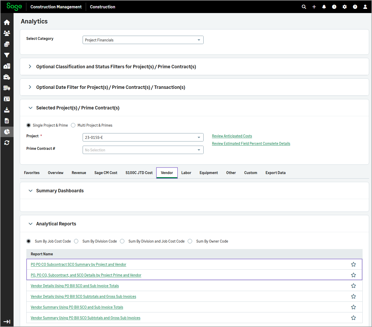Click the Vendor tab
Viewport: 372px width, 327px height.
[167, 173]
